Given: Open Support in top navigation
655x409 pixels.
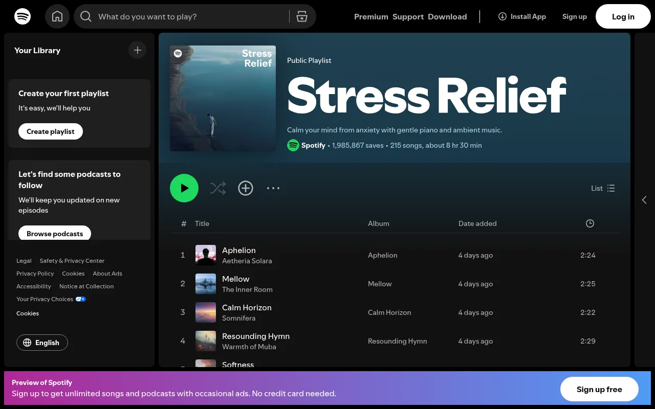Looking at the screenshot, I should tap(408, 16).
